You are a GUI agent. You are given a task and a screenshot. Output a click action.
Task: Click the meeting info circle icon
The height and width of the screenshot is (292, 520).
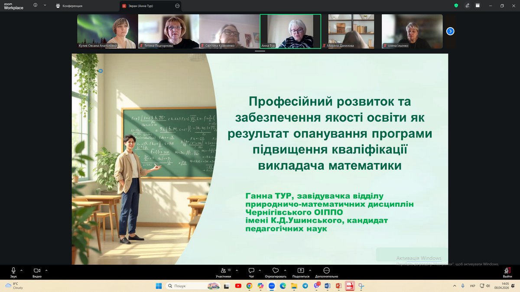pos(35,6)
